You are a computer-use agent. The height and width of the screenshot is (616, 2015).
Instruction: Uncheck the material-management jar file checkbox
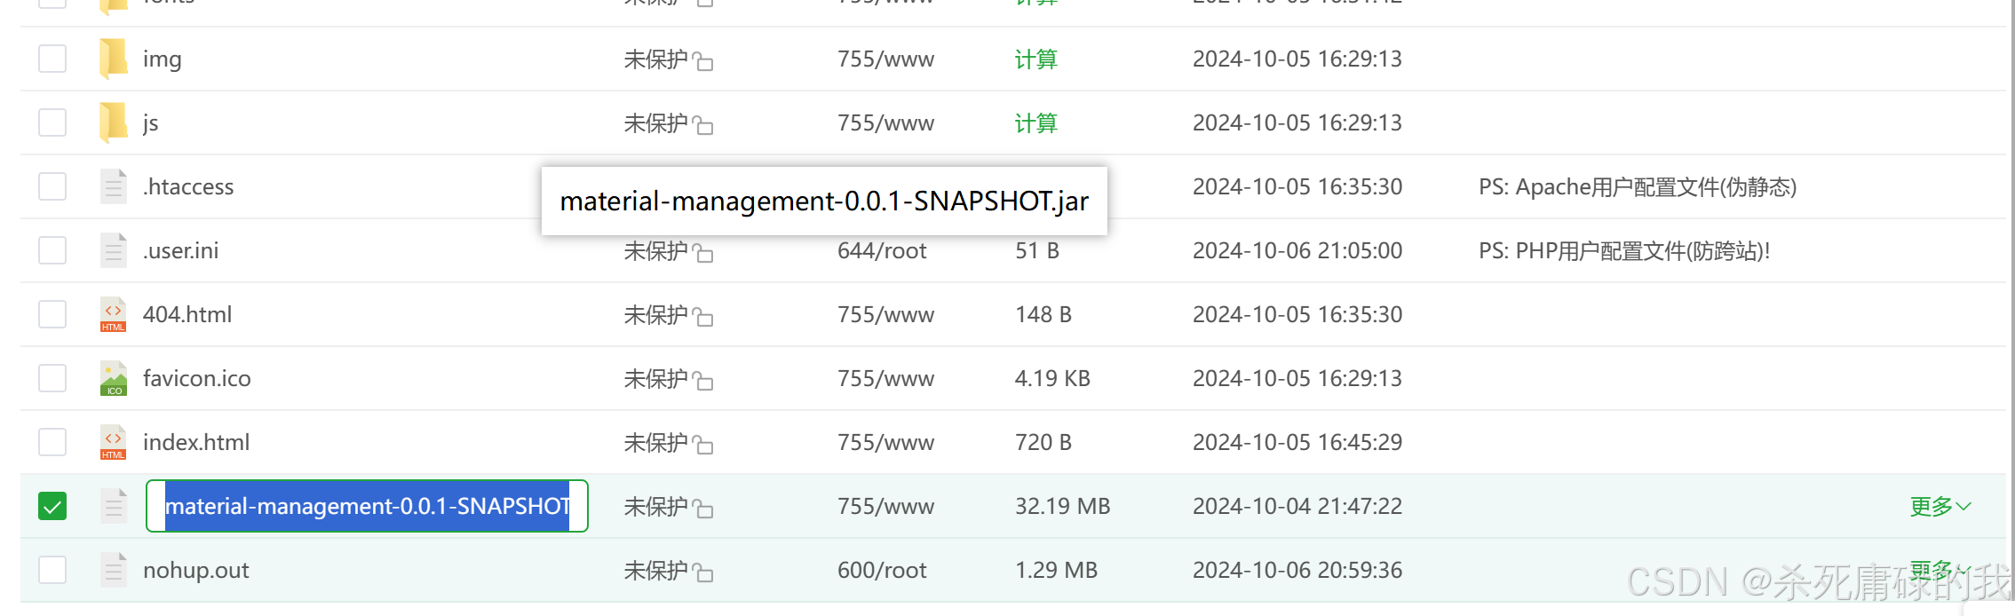52,506
